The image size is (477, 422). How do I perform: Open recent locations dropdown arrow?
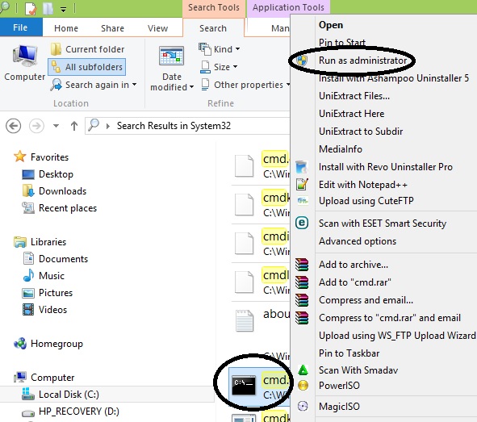tap(56, 126)
